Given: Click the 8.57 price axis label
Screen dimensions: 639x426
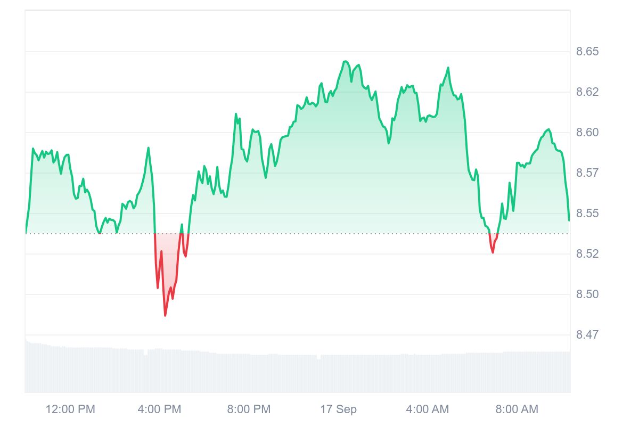Looking at the screenshot, I should tap(587, 173).
